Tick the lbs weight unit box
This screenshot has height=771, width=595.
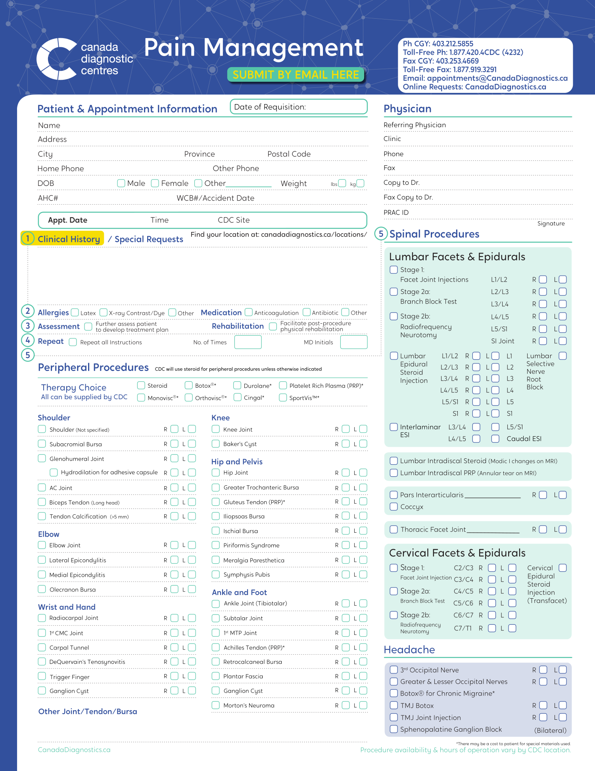click(342, 183)
